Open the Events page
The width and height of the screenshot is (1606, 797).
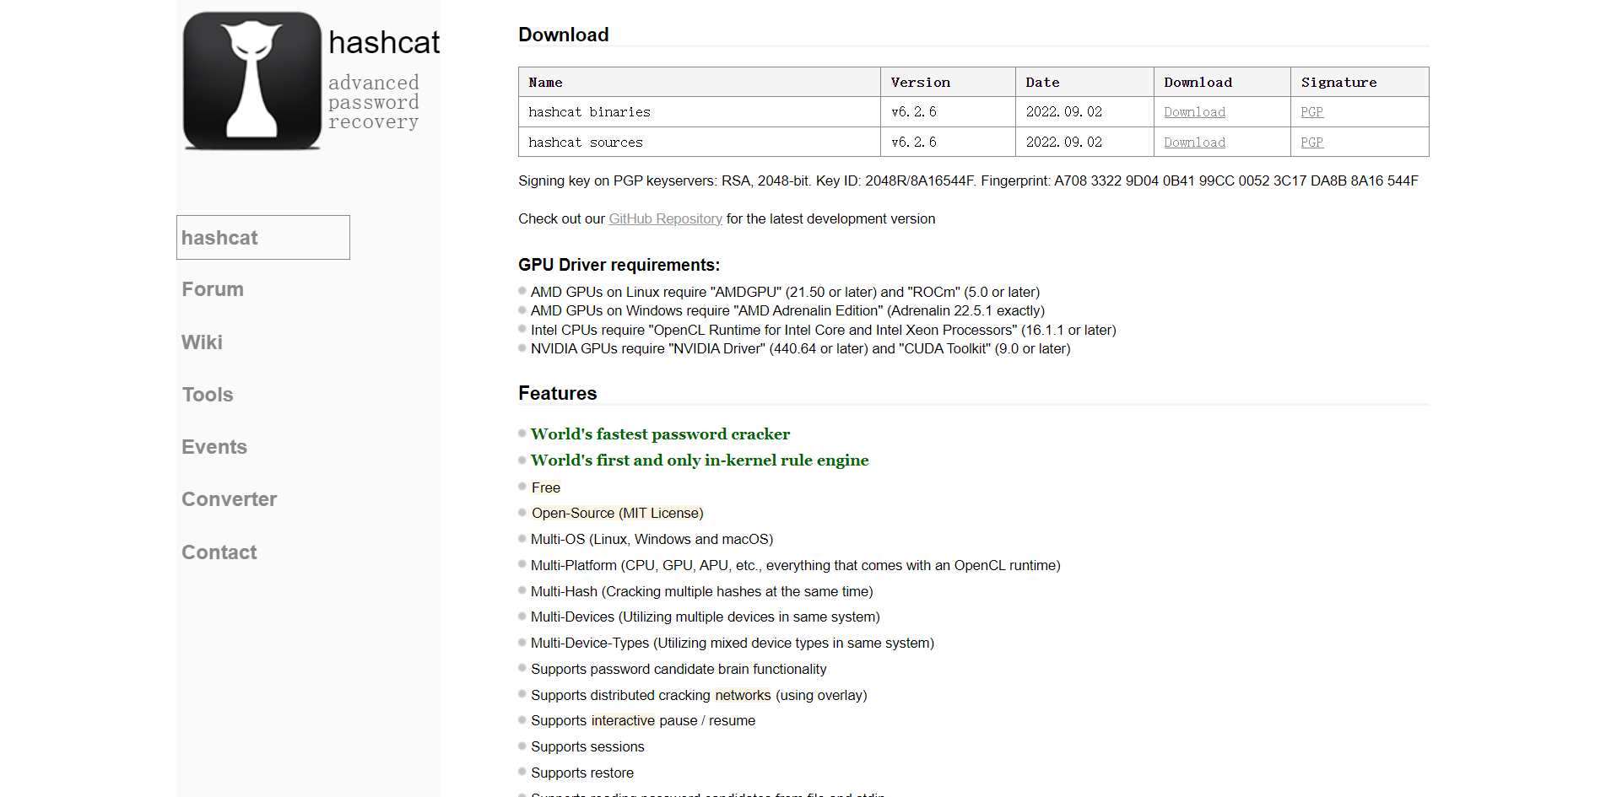pos(214,447)
